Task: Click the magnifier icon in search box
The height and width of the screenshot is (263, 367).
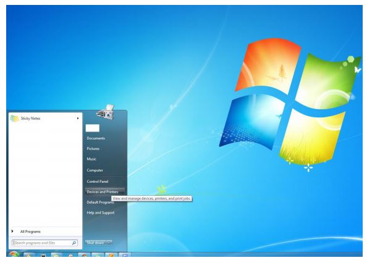Action: click(74, 243)
